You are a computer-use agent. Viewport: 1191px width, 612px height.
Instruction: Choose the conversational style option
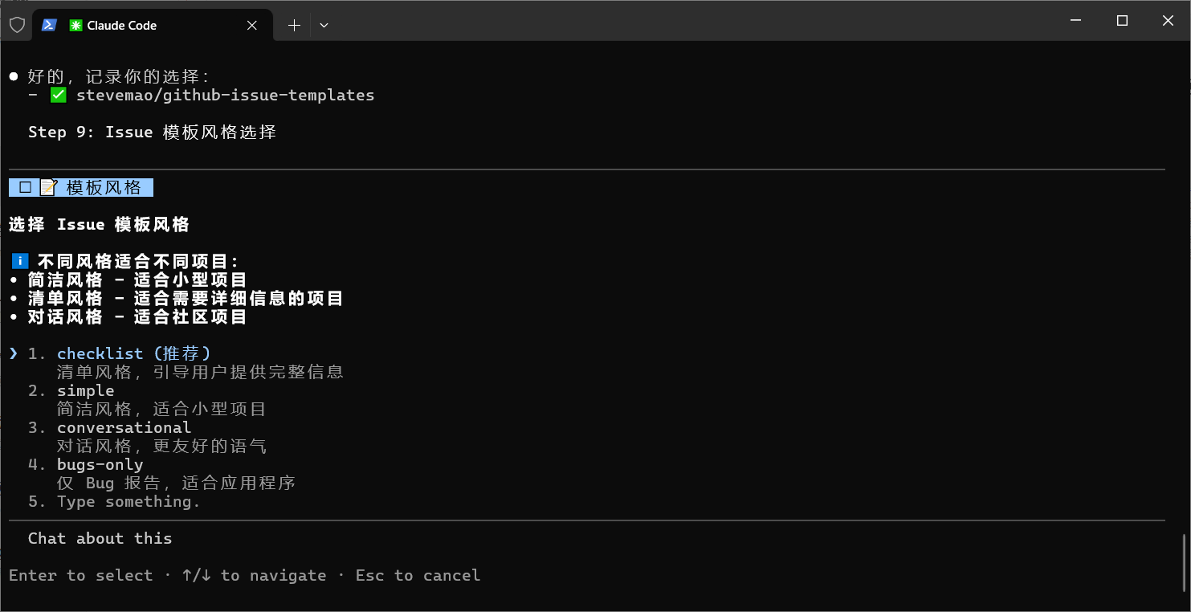click(x=124, y=427)
